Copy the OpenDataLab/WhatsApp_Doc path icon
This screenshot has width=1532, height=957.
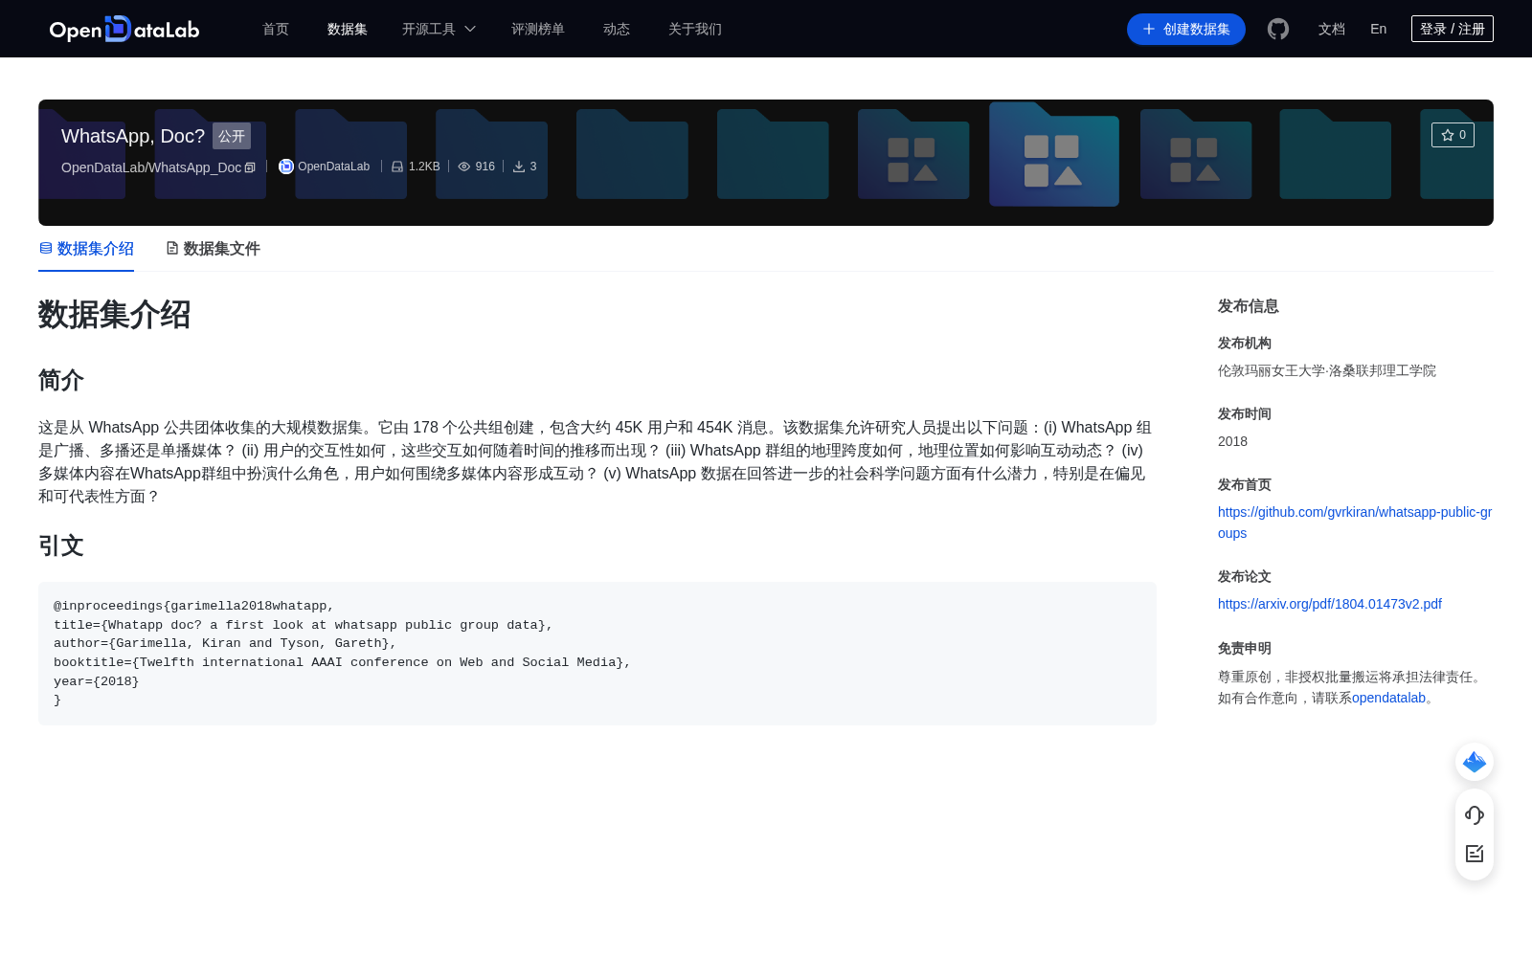point(250,167)
